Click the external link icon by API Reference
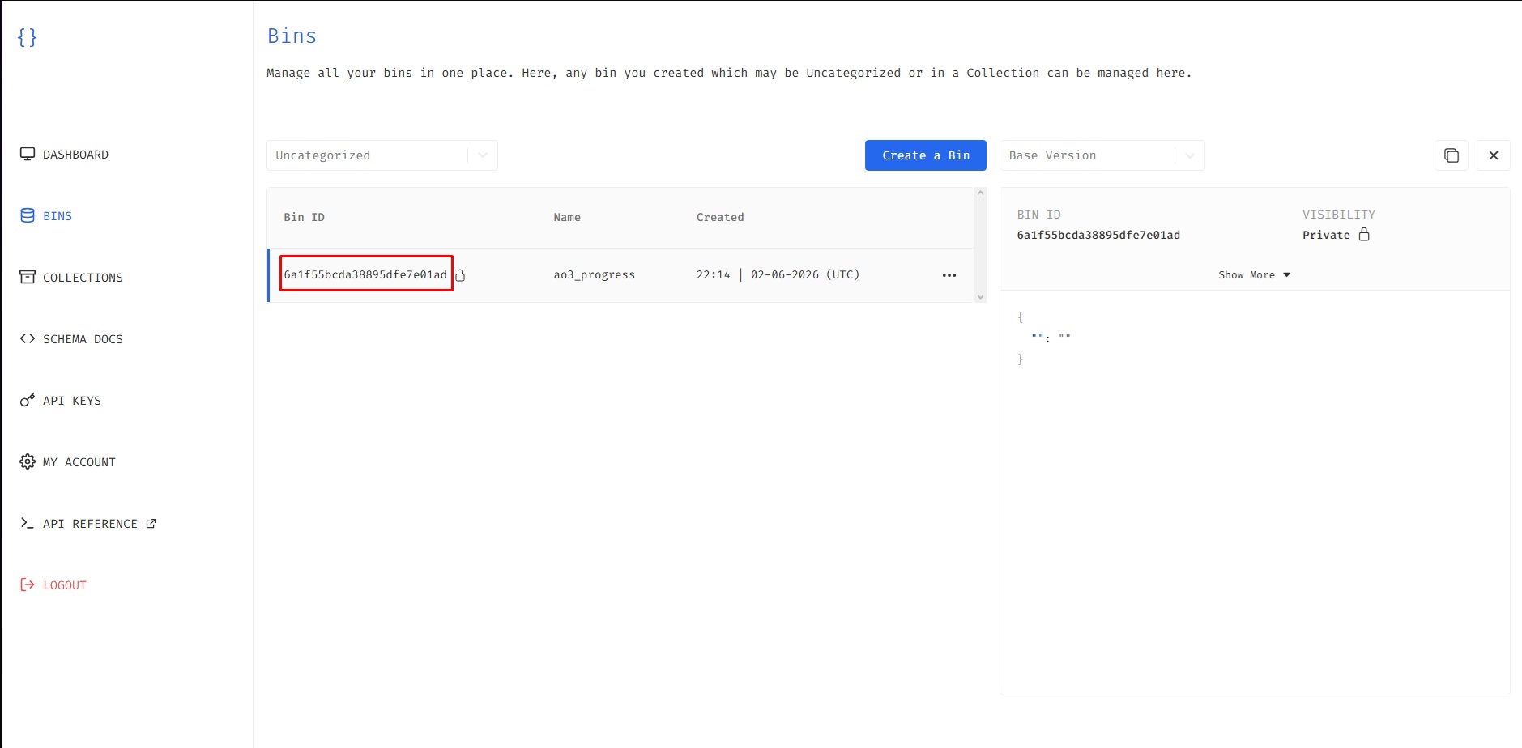 (x=151, y=524)
